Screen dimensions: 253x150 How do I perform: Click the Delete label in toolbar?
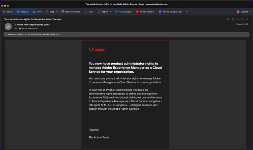pos(9,12)
